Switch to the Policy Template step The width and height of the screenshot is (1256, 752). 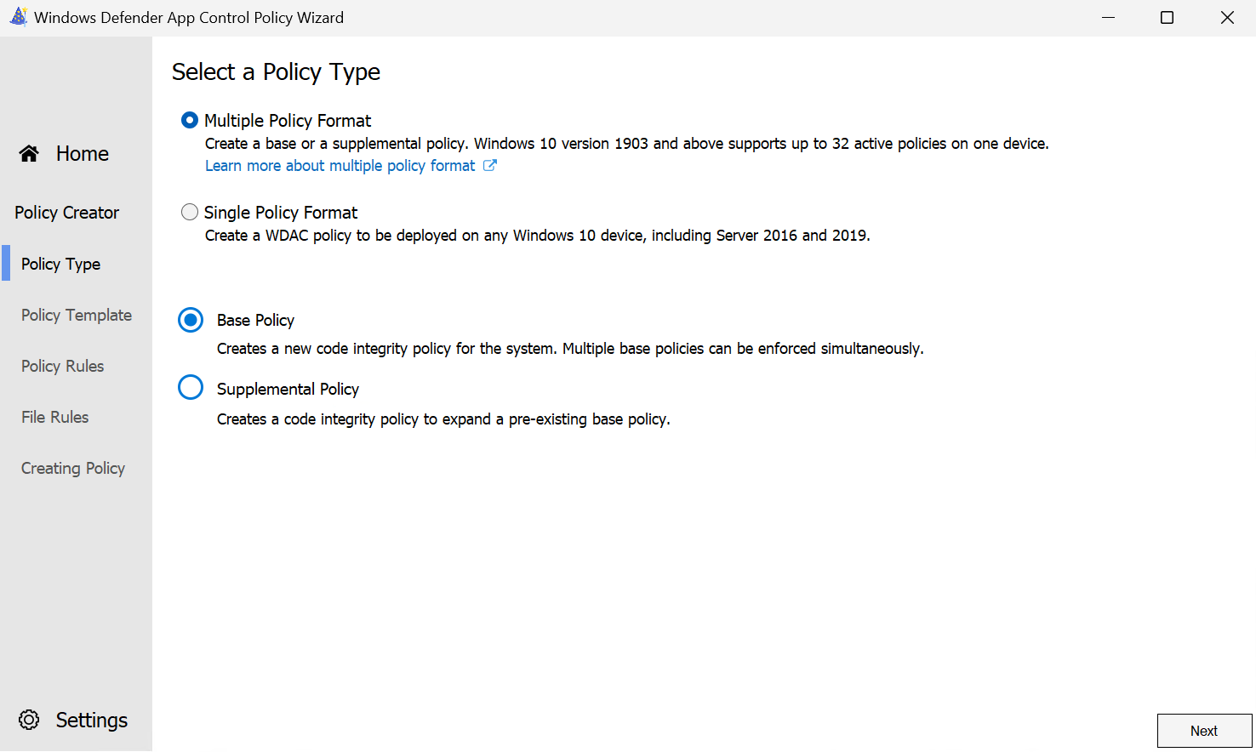(76, 315)
